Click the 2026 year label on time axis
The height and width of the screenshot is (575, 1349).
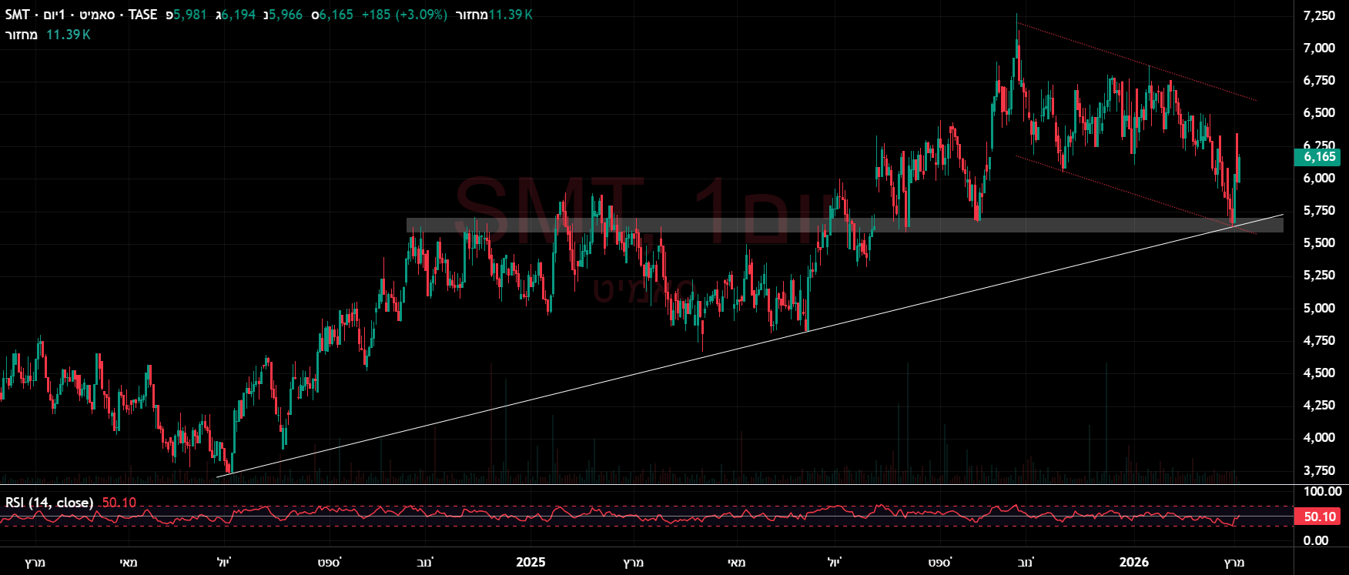(x=1133, y=562)
